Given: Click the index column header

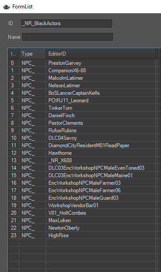Looking at the screenshot, I should click(14, 54).
